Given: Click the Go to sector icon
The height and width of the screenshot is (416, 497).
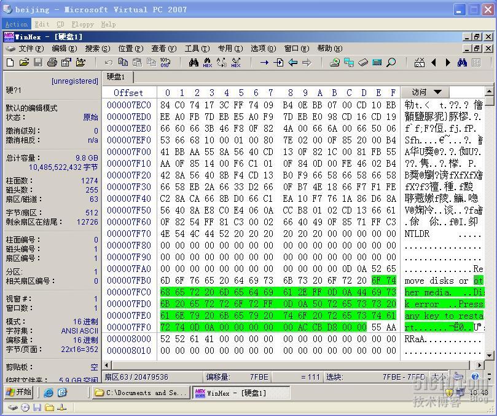Looking at the screenshot, I should pos(278,63).
